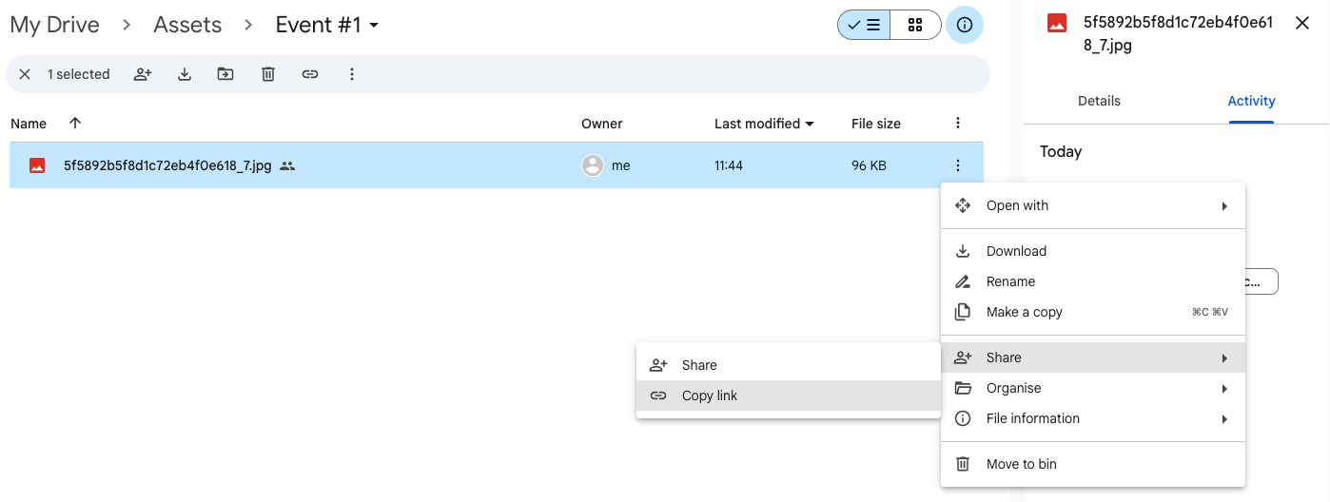Click the shared people icon beside filename

[x=287, y=165]
